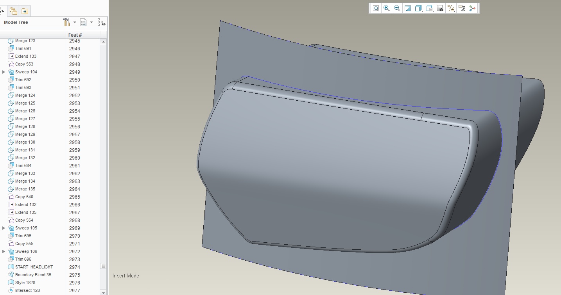Viewport: 561px width, 295px height.
Task: Select the Merge 125 feature
Action: tap(25, 103)
